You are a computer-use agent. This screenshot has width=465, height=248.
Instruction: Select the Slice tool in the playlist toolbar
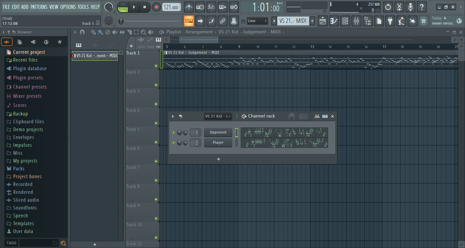pyautogui.click(x=129, y=32)
